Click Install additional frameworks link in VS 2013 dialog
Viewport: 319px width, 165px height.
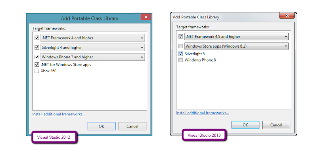click(x=203, y=113)
